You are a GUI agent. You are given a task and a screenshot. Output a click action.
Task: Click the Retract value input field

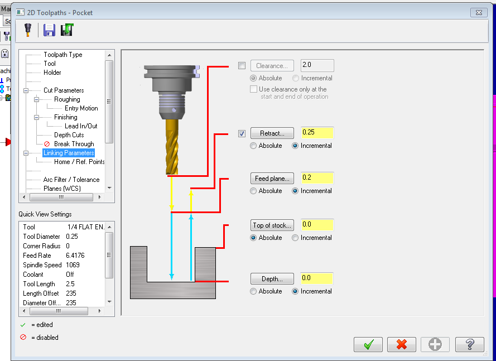point(317,133)
